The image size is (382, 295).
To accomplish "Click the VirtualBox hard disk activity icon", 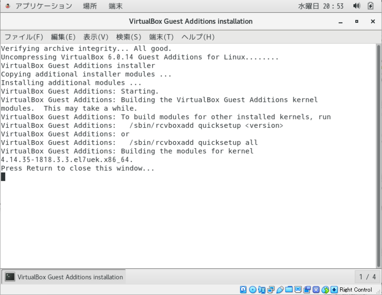I will click(244, 289).
